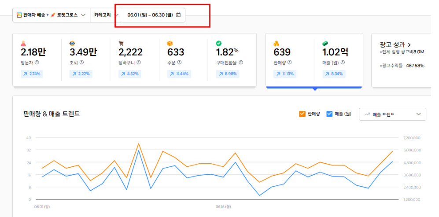Screen dimensions: 439x217
Task: Click help icon next to 매출 (원)
Action: (343, 63)
